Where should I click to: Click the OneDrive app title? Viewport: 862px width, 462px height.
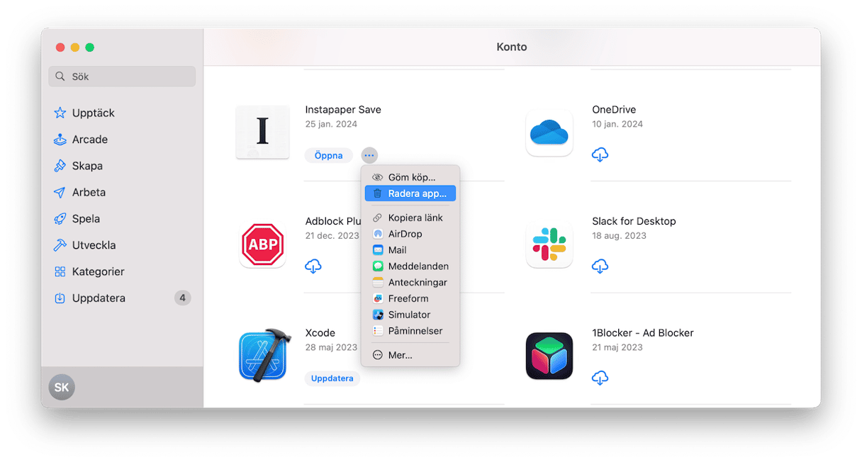click(x=614, y=110)
